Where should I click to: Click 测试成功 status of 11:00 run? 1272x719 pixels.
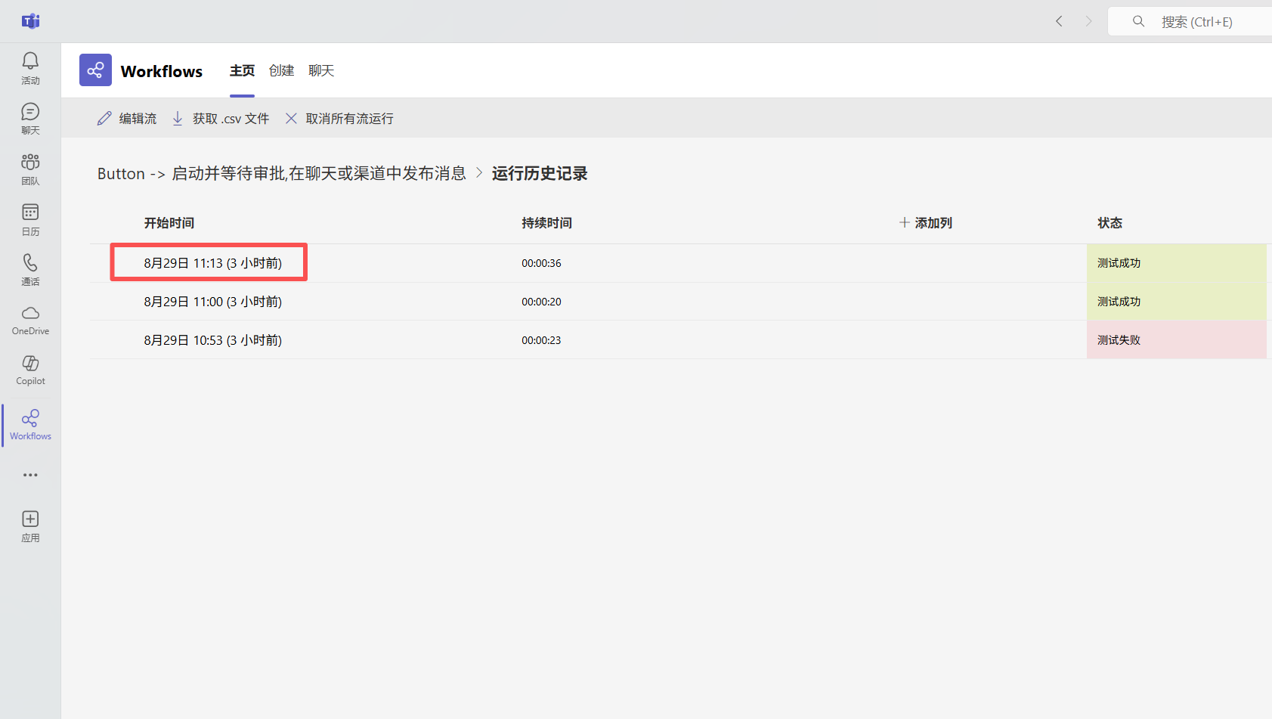(x=1177, y=302)
